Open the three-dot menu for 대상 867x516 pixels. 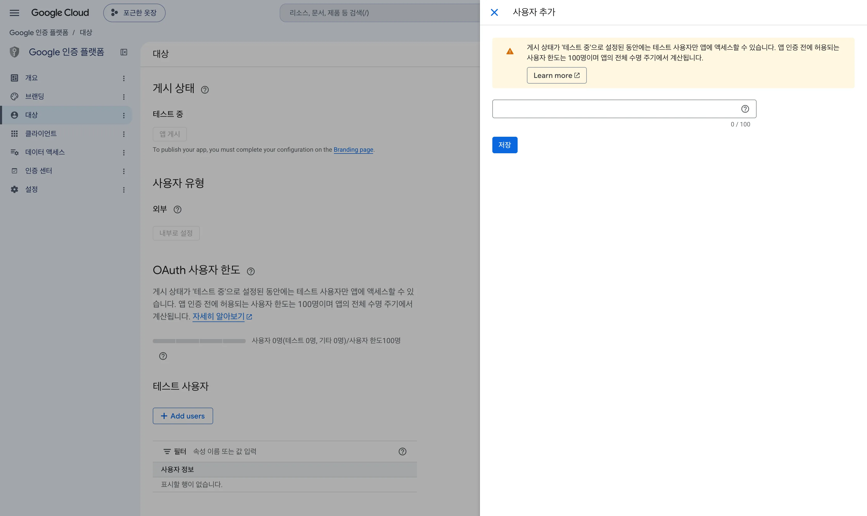(124, 115)
